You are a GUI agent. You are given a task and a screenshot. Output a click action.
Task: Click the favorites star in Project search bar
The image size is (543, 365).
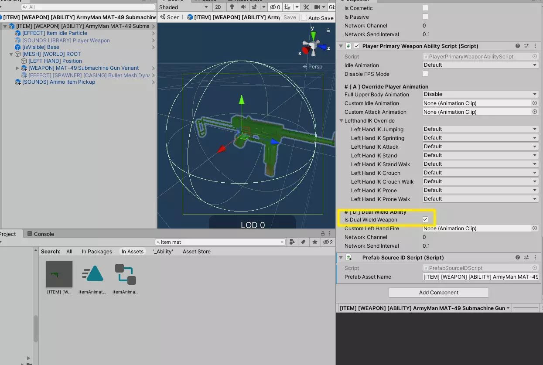click(314, 242)
